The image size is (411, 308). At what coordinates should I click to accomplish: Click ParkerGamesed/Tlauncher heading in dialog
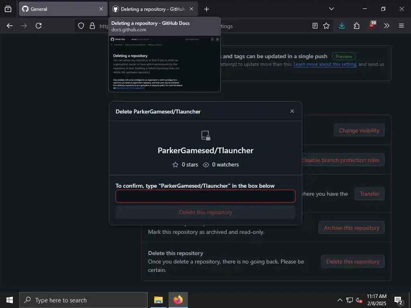tap(205, 151)
